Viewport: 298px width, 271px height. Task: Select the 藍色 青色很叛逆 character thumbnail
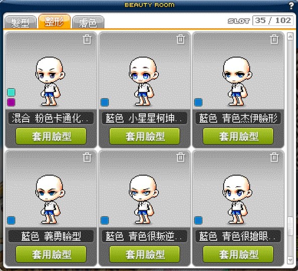[144, 199]
